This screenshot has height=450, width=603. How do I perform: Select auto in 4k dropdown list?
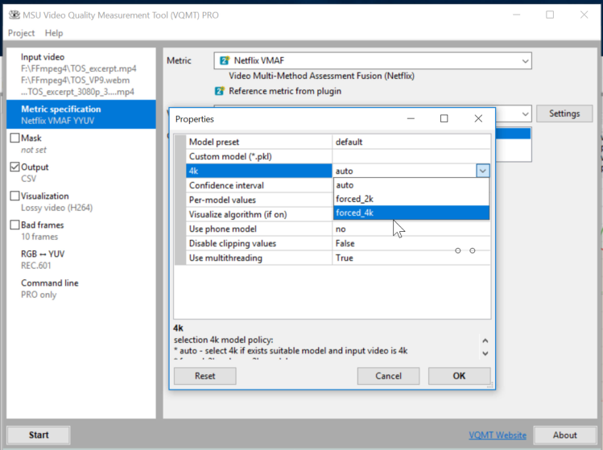tap(411, 185)
